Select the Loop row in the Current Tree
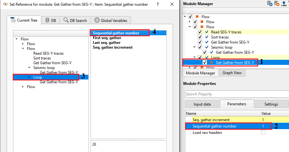The image size is (289, 152). [x=51, y=77]
